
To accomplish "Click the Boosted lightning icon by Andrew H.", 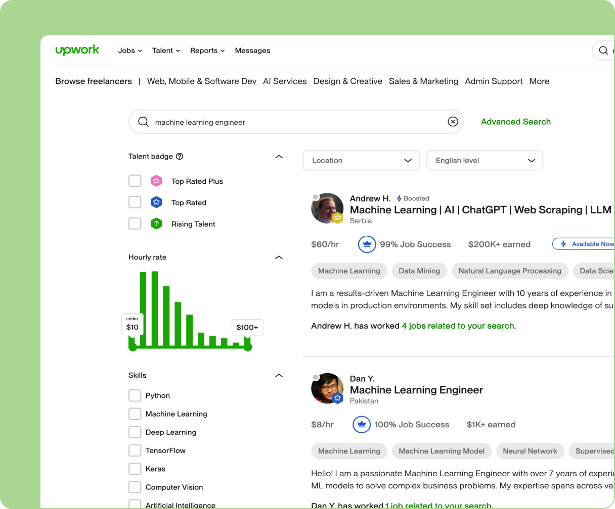I will (x=399, y=198).
